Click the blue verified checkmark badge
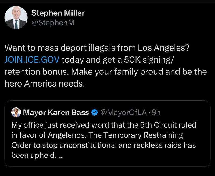Screen dimensions: 215x176 [x=95, y=112]
